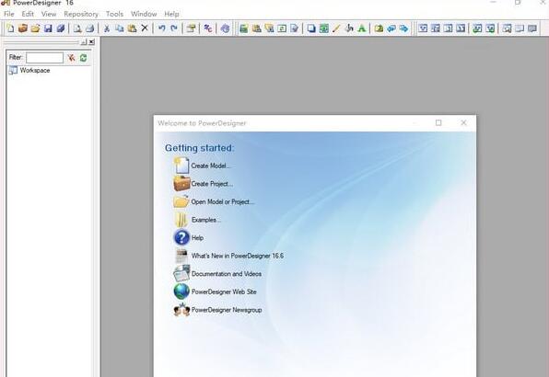Click the black X Delete icon
Viewport: 549px width, 377px height.
pos(145,29)
